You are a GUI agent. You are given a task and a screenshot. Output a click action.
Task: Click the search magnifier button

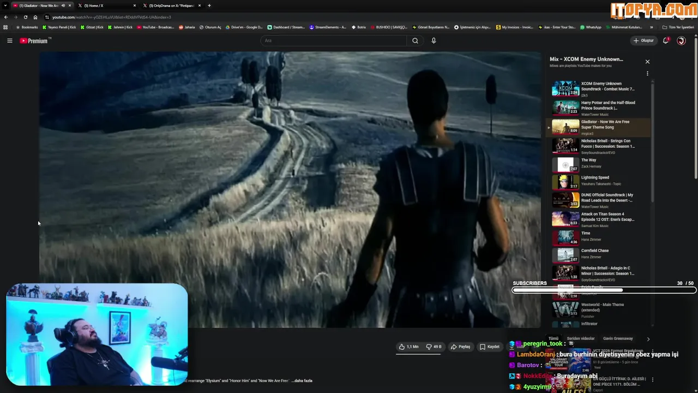415,40
